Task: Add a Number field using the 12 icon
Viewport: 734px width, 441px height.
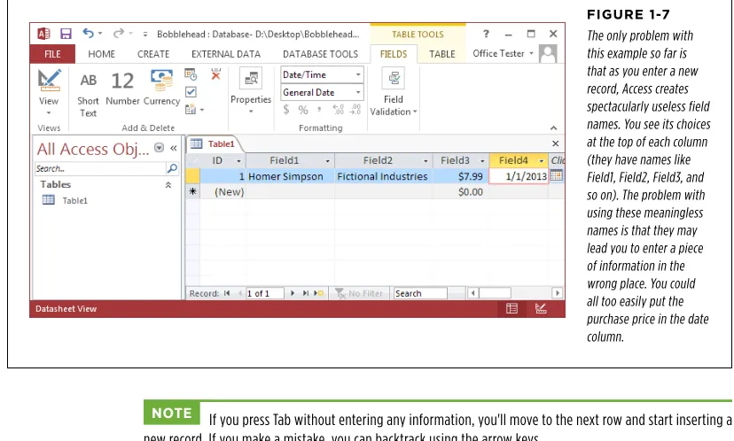Action: [122, 88]
